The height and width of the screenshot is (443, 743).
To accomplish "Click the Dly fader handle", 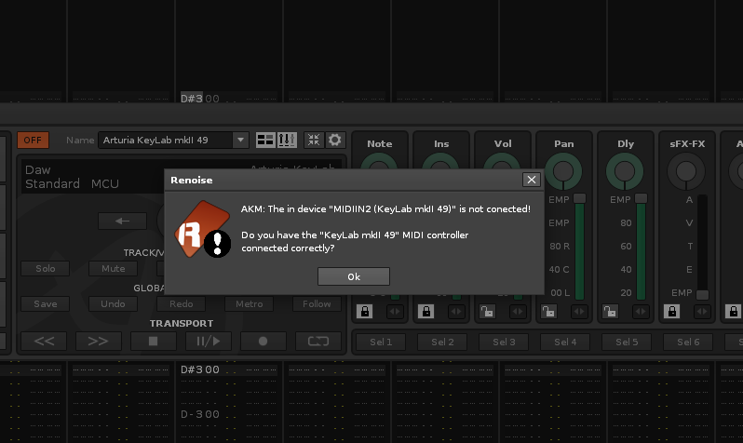I will [x=642, y=198].
